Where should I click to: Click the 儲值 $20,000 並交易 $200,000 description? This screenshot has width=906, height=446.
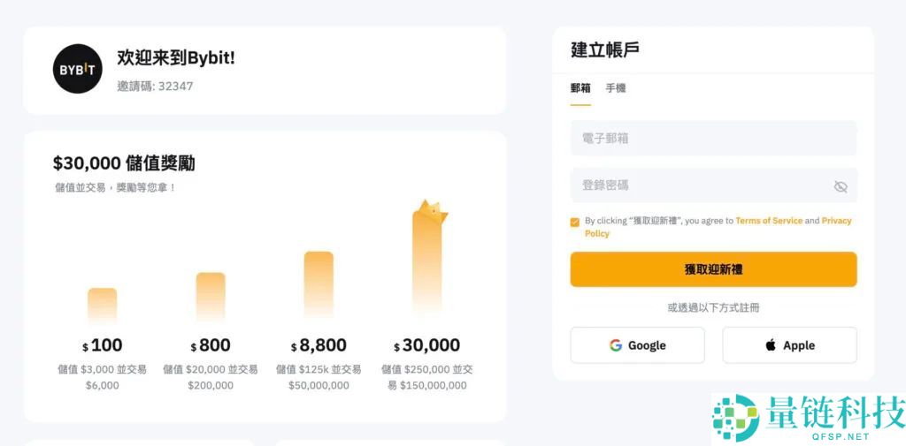tap(211, 377)
